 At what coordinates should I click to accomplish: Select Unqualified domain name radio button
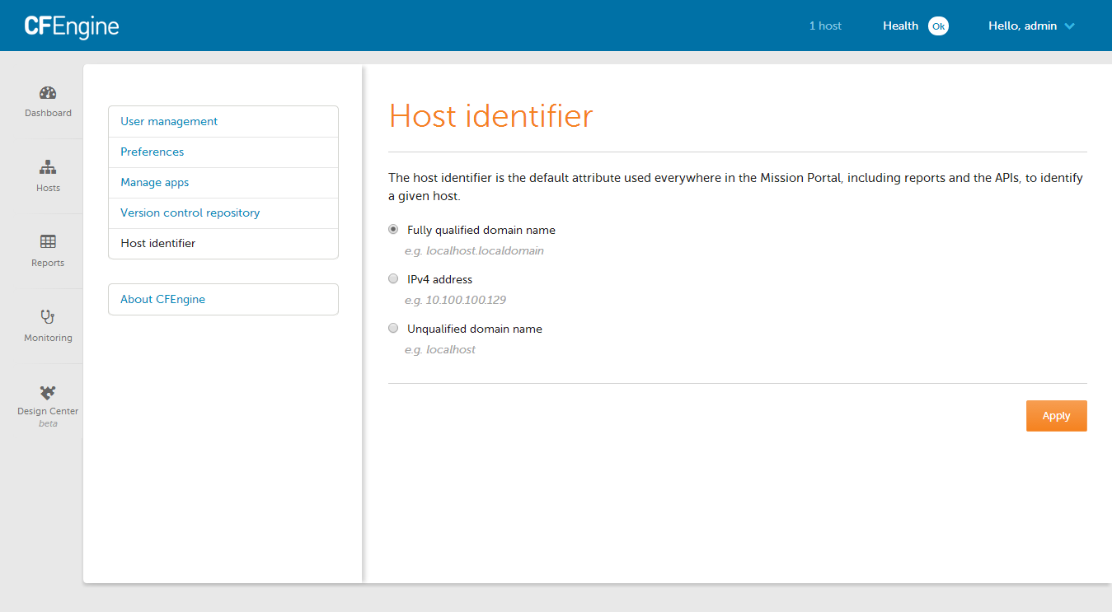pyautogui.click(x=393, y=328)
